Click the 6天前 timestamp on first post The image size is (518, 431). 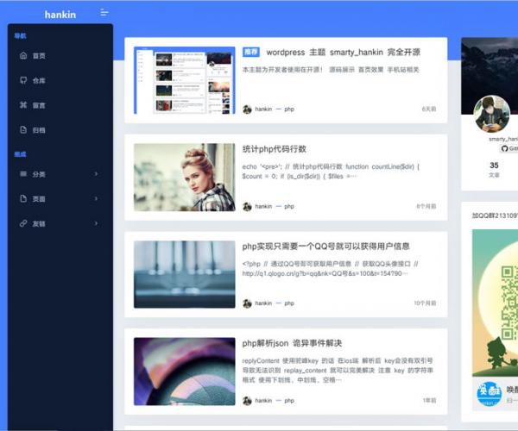tap(429, 109)
